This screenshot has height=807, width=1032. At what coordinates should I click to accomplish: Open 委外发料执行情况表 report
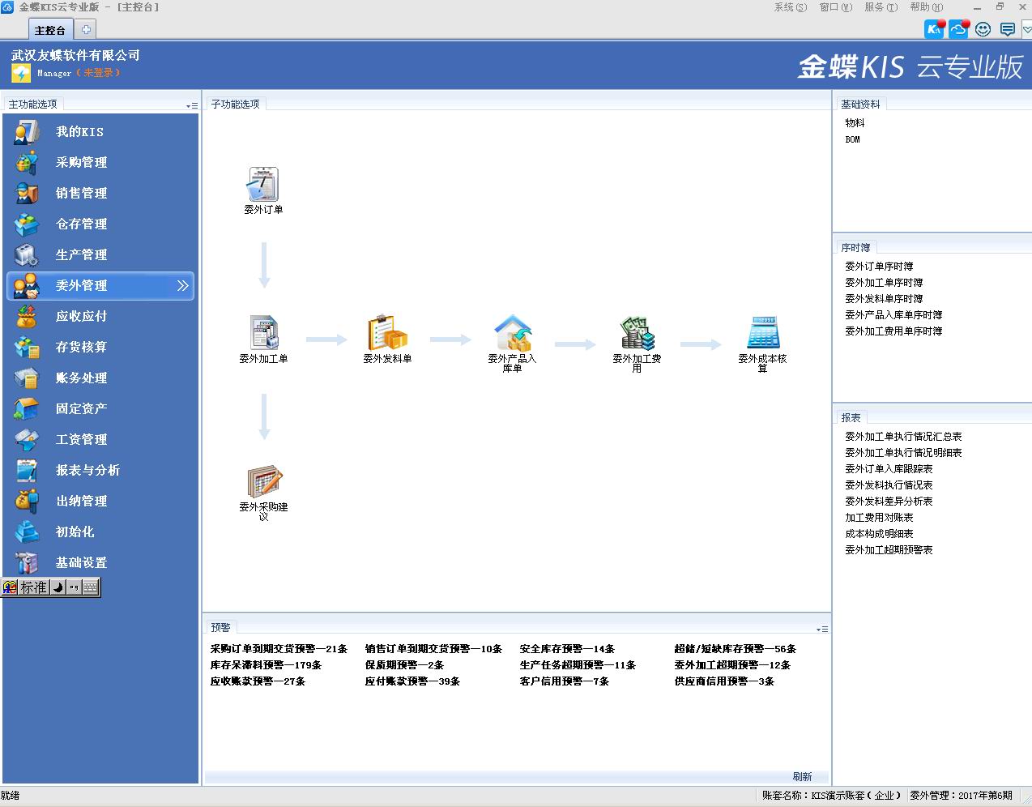click(889, 485)
